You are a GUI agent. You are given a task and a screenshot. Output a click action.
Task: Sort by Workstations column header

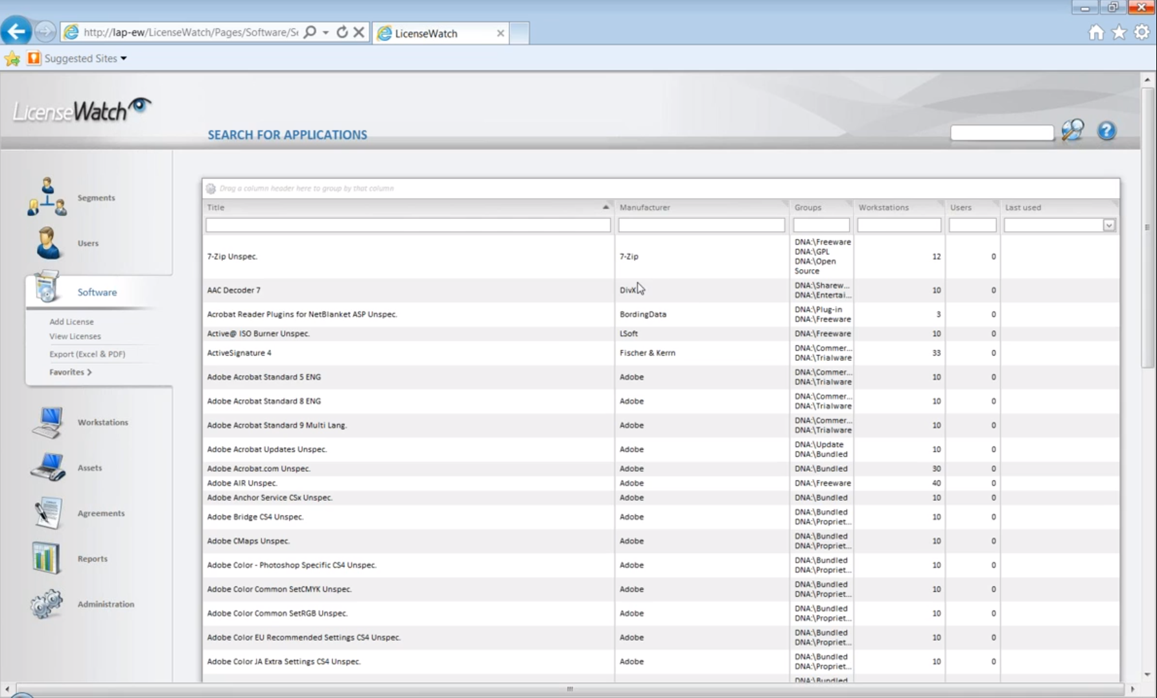[883, 207]
